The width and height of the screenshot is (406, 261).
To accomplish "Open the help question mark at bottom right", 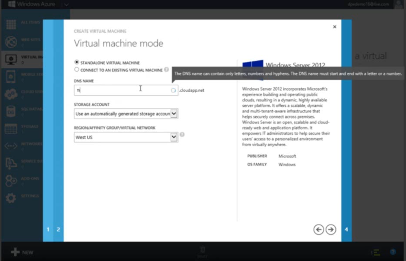I will coord(393,252).
